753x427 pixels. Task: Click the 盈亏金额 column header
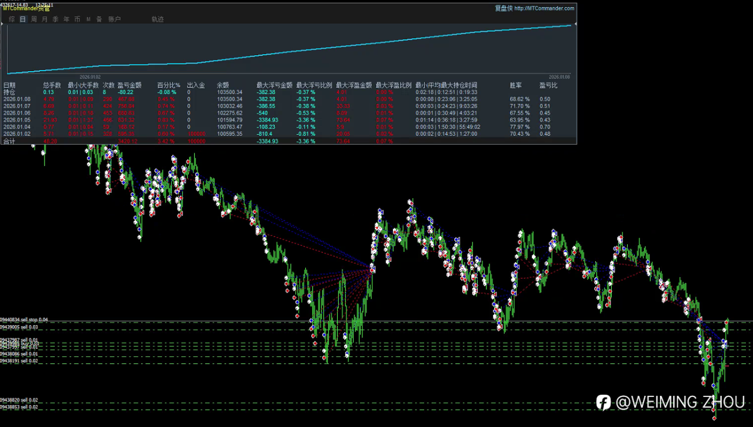129,85
